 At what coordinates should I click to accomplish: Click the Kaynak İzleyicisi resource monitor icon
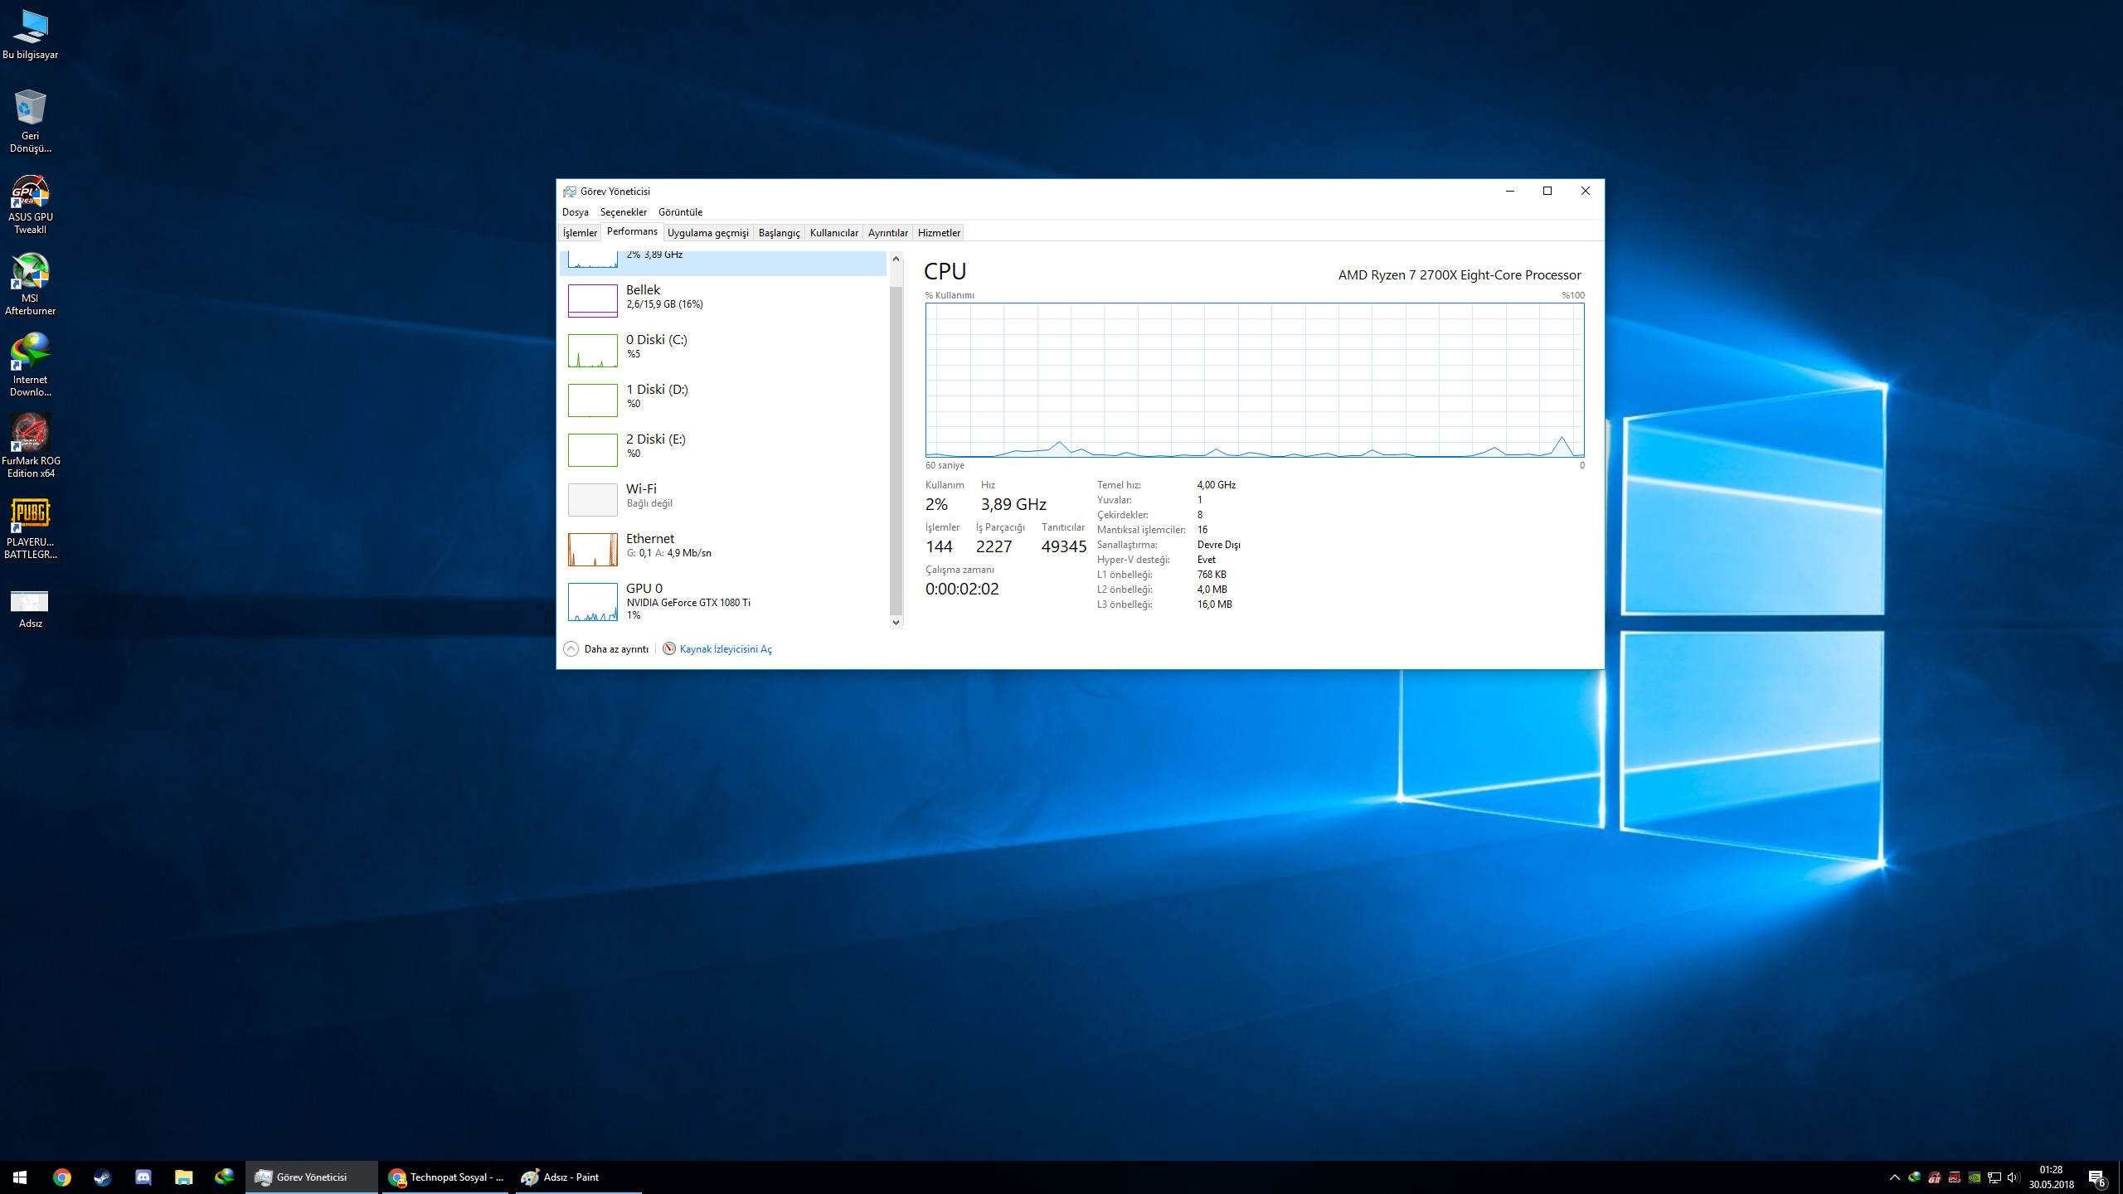(x=669, y=648)
